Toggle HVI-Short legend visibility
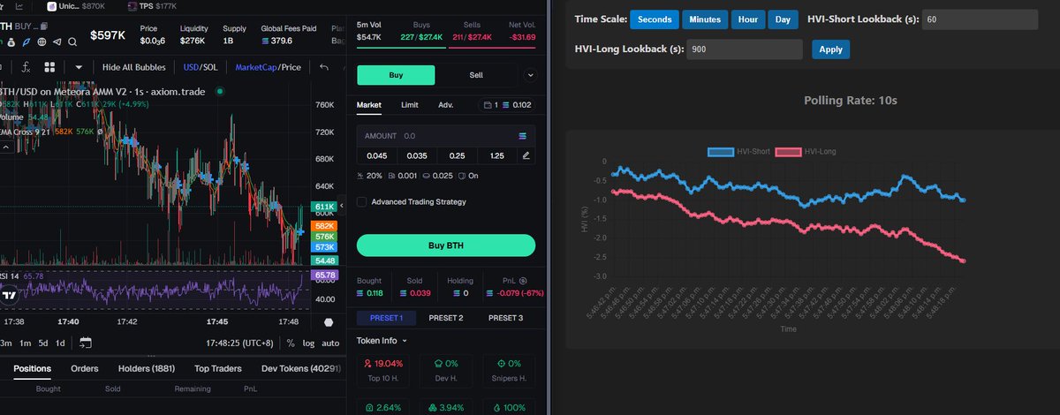The image size is (1060, 415). coord(738,152)
